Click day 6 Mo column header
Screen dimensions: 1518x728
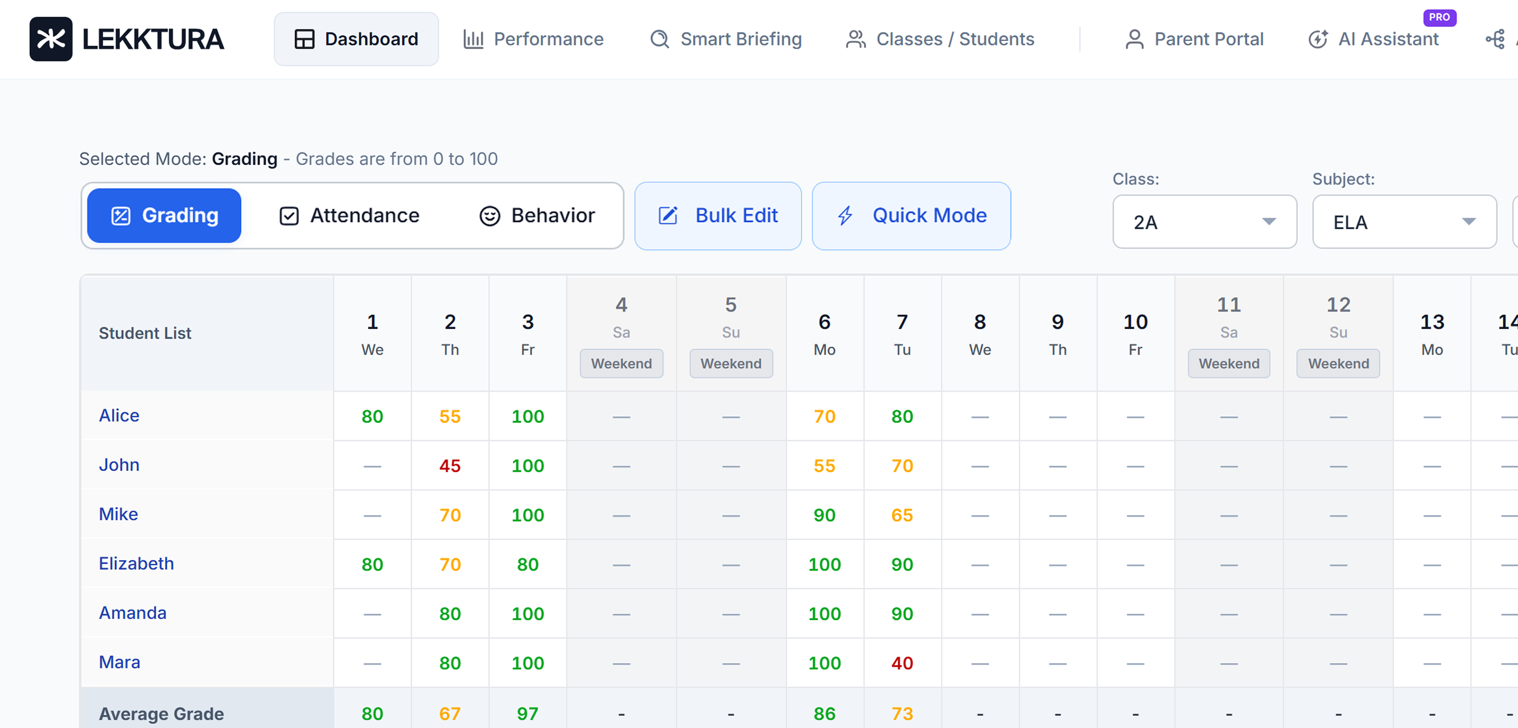coord(825,333)
